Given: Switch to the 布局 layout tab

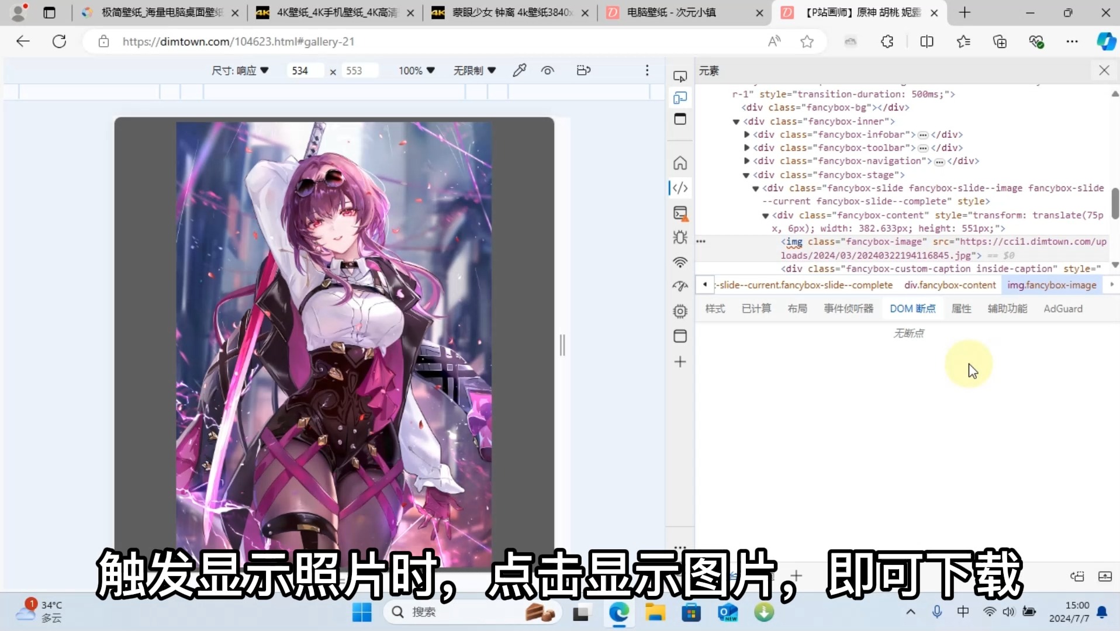Looking at the screenshot, I should coord(797,308).
